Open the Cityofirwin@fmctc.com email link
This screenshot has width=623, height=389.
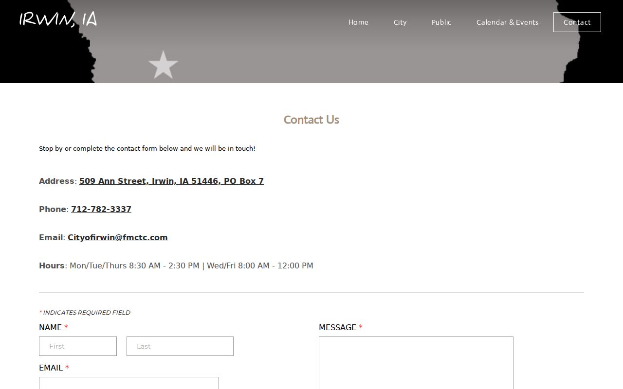coord(118,238)
